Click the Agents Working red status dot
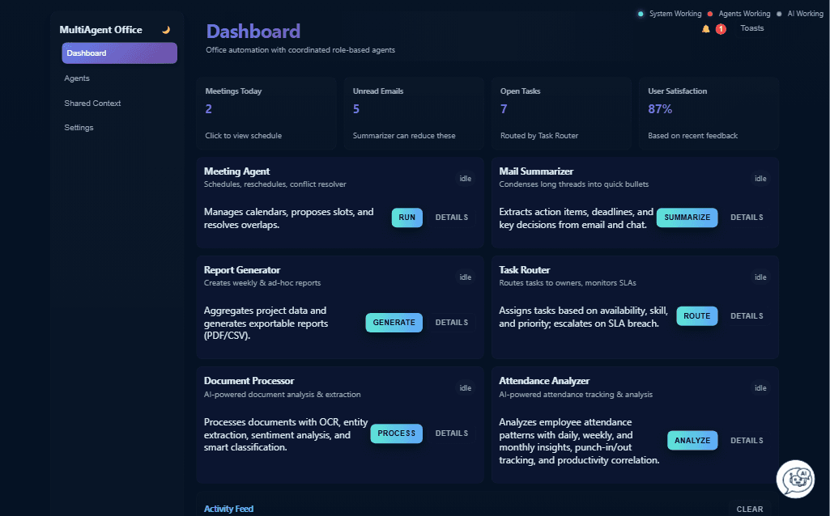Viewport: 830px width, 516px height. 710,14
